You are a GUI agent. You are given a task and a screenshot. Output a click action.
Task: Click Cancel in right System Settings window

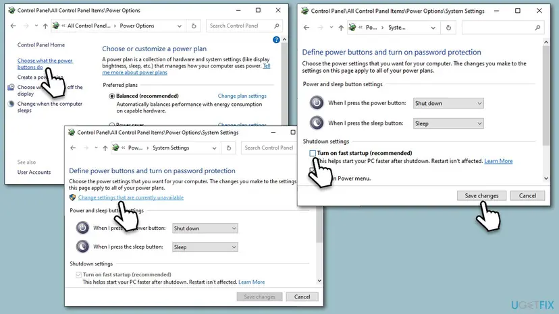[x=527, y=195]
